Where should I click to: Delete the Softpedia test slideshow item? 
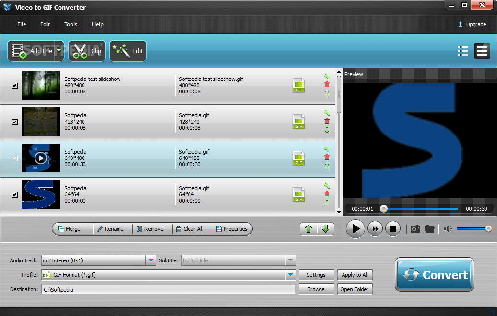[327, 84]
